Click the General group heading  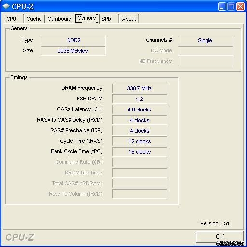click(19, 28)
